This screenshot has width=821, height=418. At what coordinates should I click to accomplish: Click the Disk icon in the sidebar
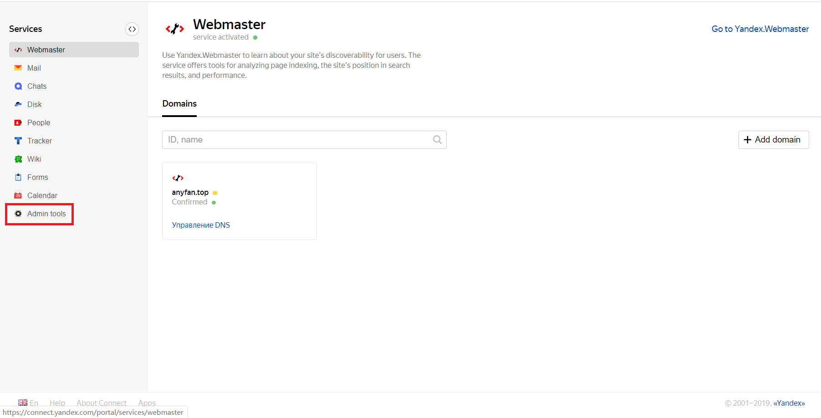18,104
